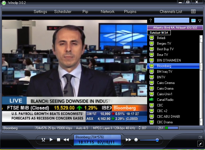The width and height of the screenshot is (205, 150).
Task: Click the compact mode arrow icon
Action: (200, 144)
